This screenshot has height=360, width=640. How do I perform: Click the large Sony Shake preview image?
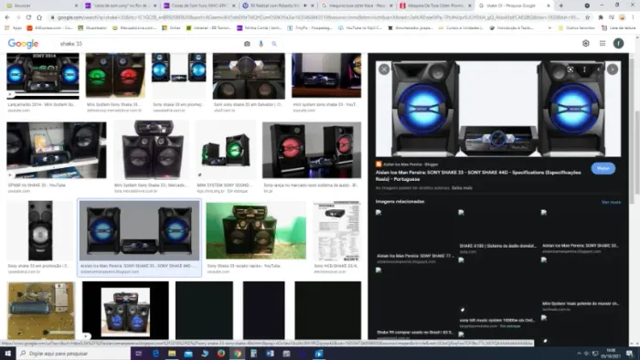coord(498,109)
